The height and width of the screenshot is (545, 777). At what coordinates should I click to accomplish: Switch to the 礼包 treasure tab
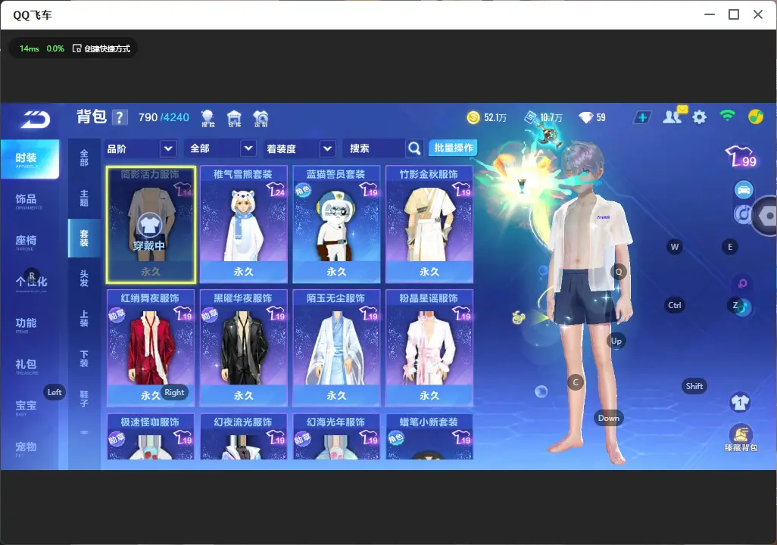pyautogui.click(x=30, y=366)
